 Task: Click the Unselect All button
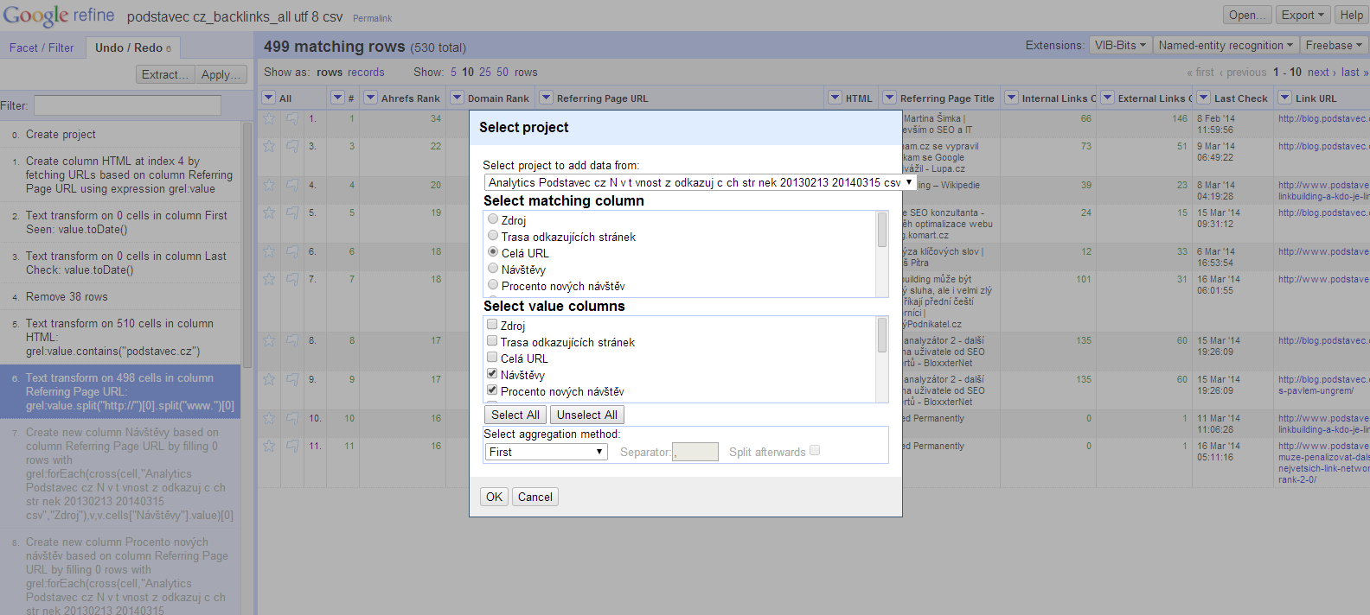point(586,415)
